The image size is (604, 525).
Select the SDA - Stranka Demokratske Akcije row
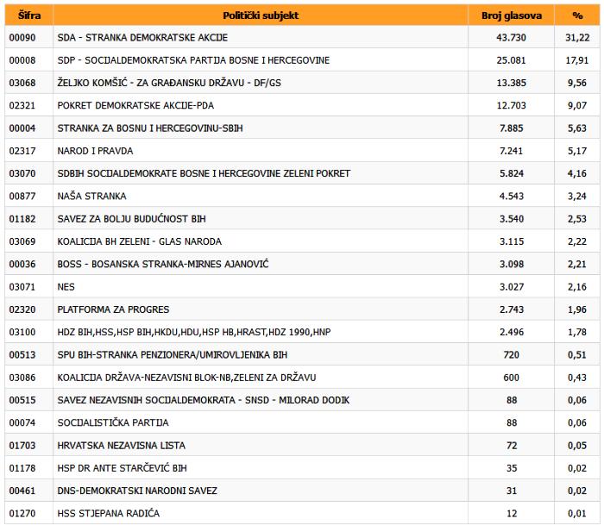click(x=302, y=37)
